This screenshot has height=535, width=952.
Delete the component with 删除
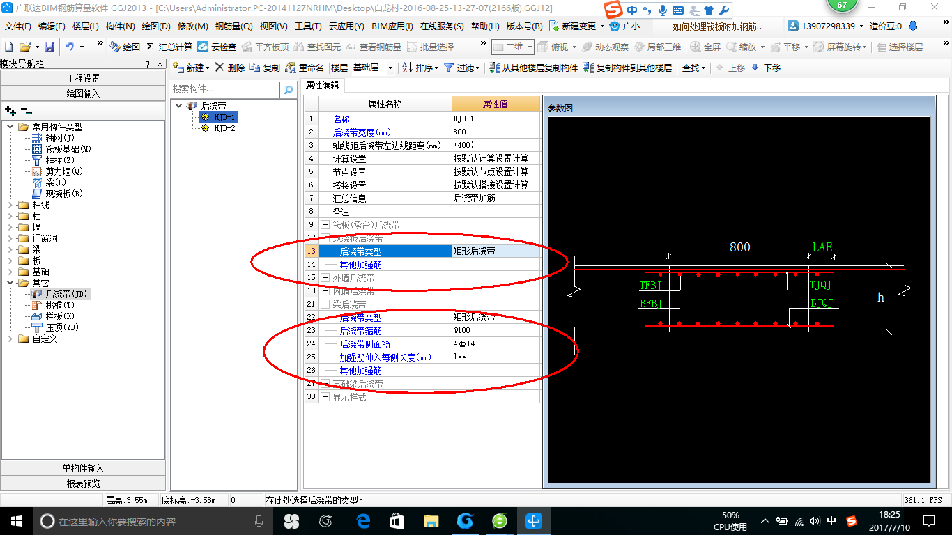click(229, 68)
